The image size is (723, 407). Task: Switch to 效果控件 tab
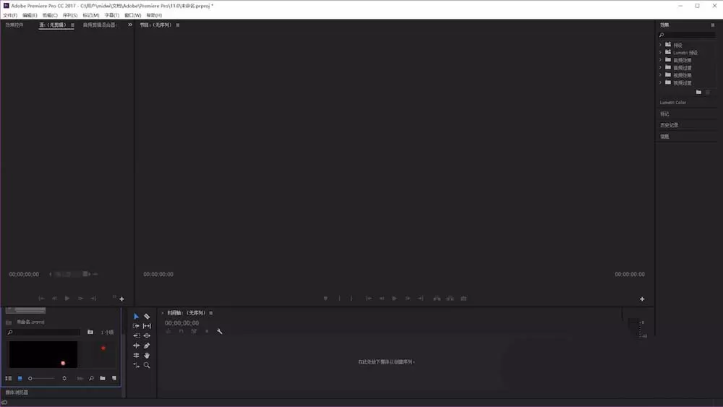[x=14, y=25]
